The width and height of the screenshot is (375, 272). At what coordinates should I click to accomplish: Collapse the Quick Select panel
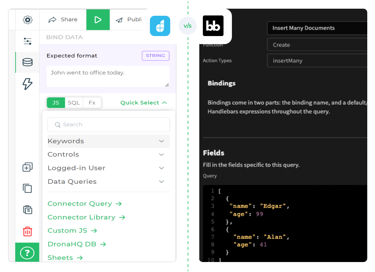(143, 102)
